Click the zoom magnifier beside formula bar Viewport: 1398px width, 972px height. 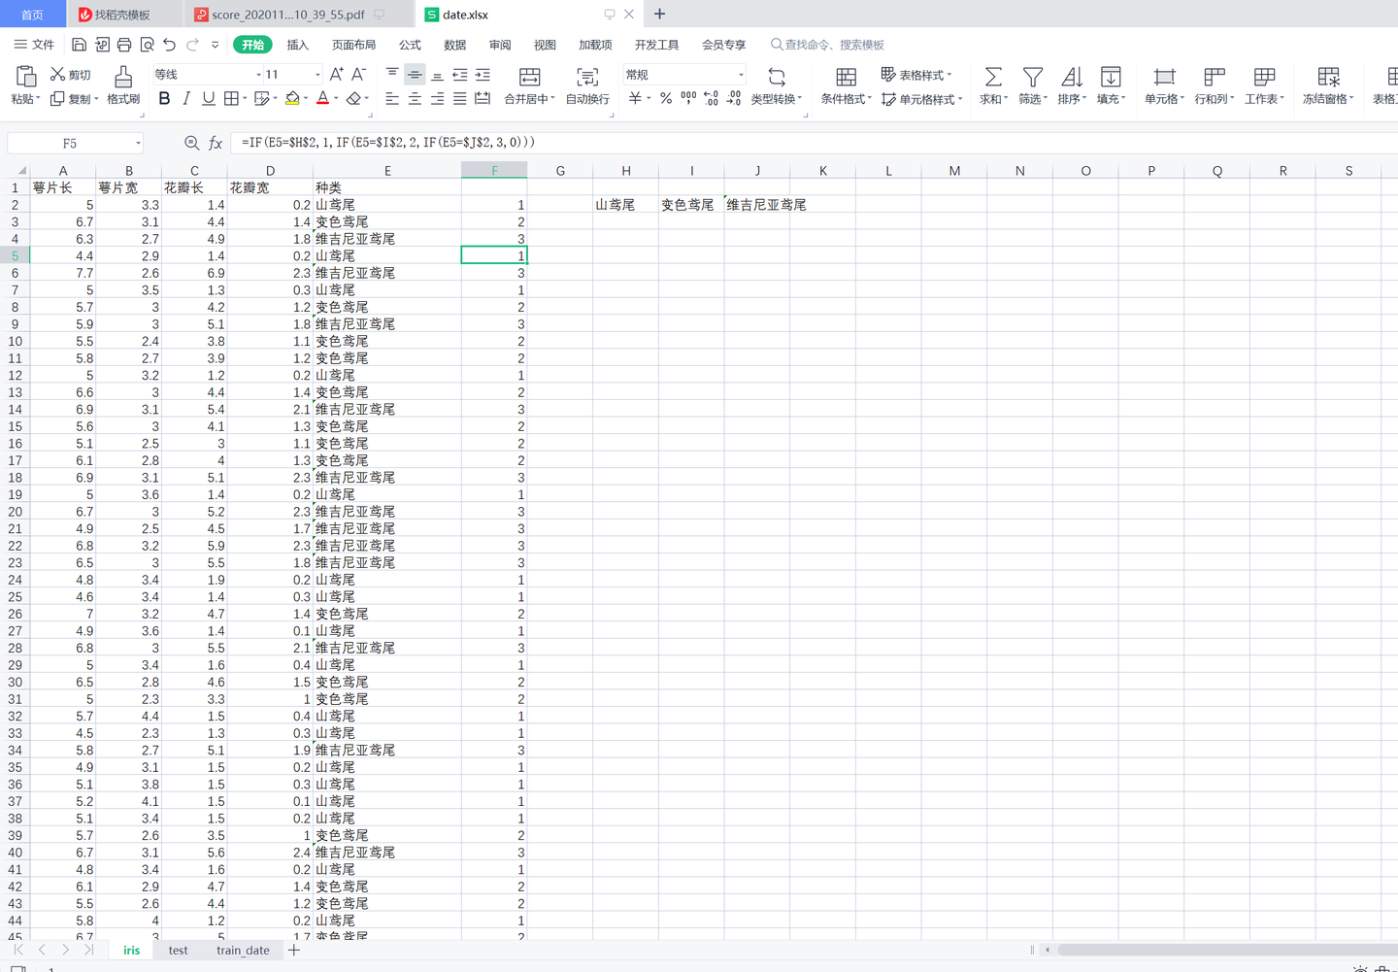point(191,144)
